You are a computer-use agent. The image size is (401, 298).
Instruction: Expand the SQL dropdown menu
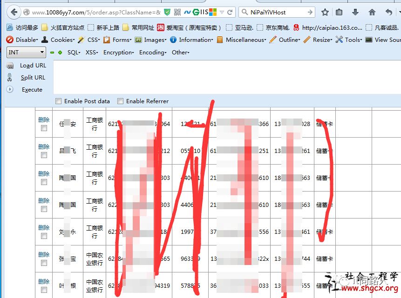(74, 53)
